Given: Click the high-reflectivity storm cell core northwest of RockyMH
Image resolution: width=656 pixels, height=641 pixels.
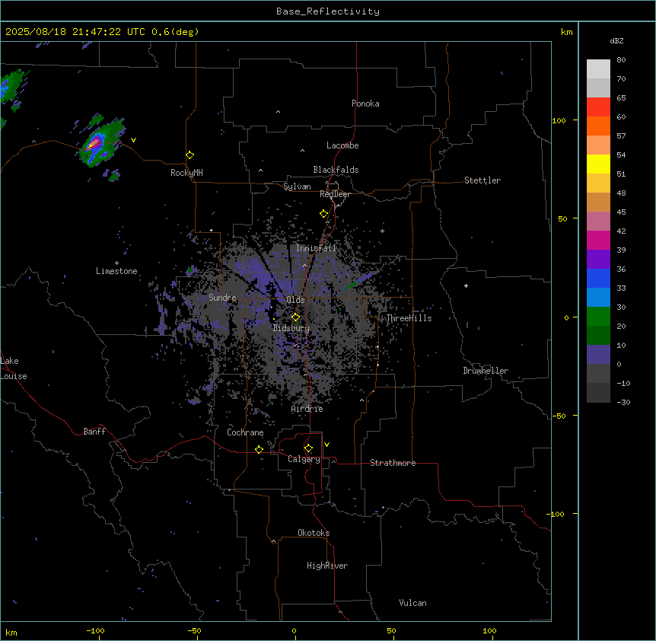Looking at the screenshot, I should 94,142.
